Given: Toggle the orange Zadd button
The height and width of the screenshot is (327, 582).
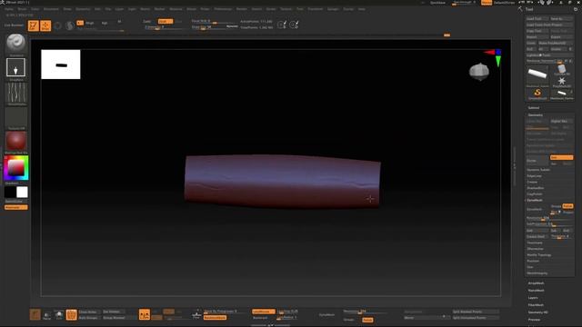Looking at the screenshot, I should coord(166,21).
